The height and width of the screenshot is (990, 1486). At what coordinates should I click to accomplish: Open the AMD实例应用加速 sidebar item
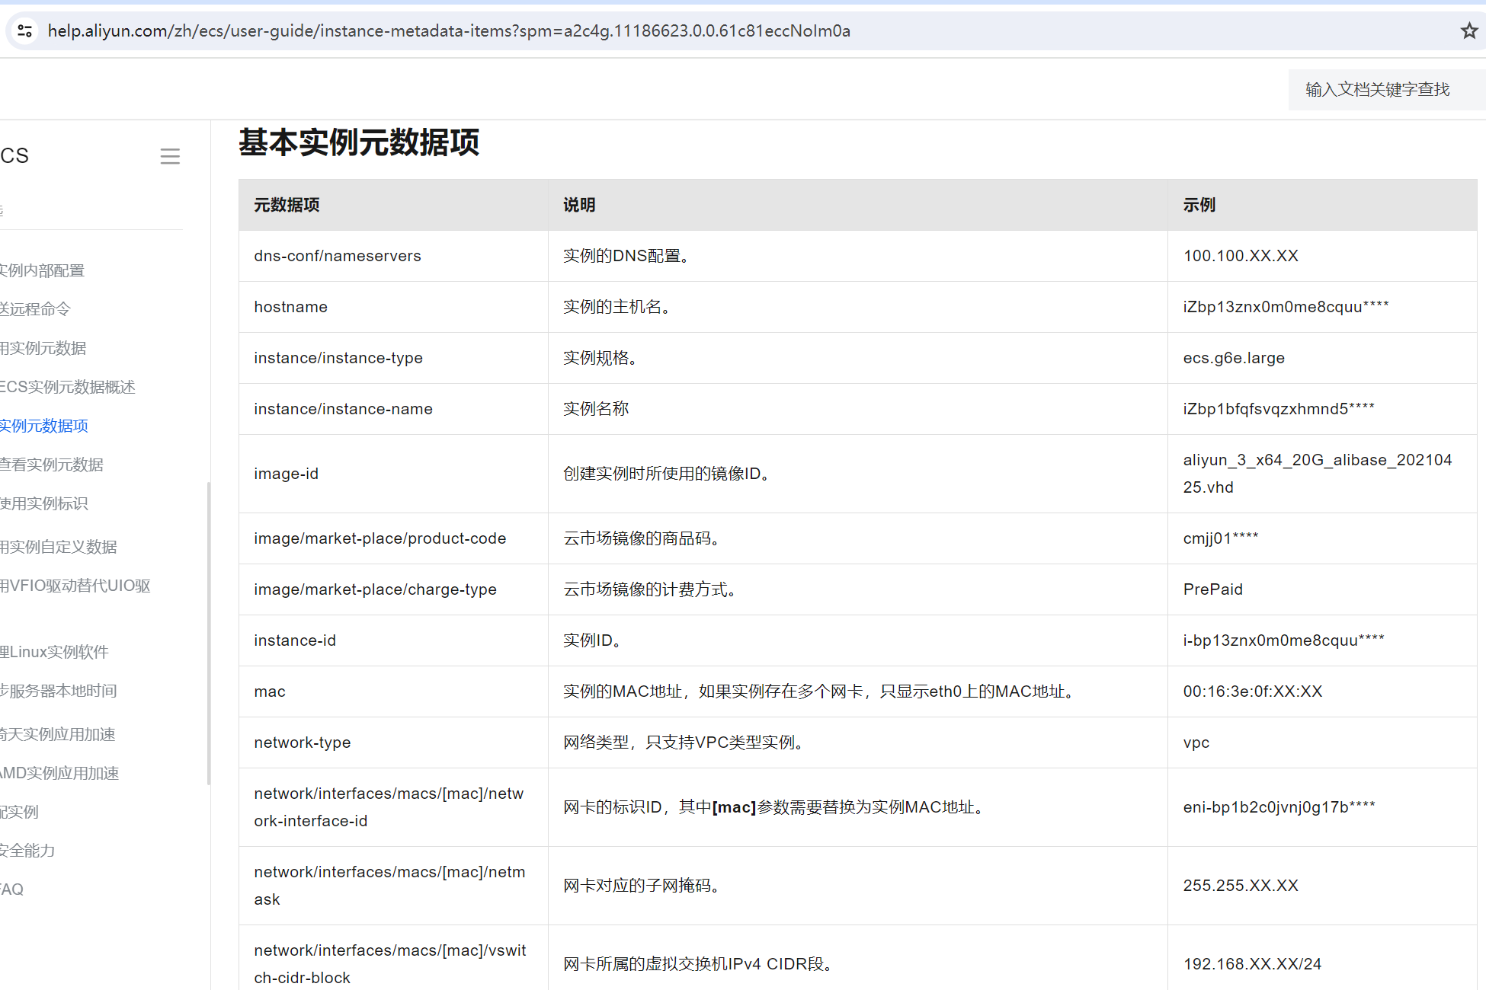click(x=61, y=773)
